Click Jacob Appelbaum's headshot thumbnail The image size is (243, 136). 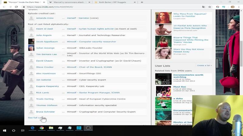click(x=31, y=42)
